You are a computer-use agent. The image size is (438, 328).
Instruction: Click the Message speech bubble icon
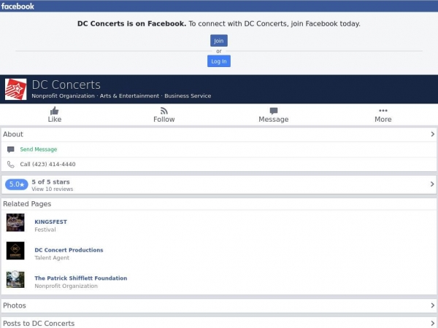coord(274,111)
